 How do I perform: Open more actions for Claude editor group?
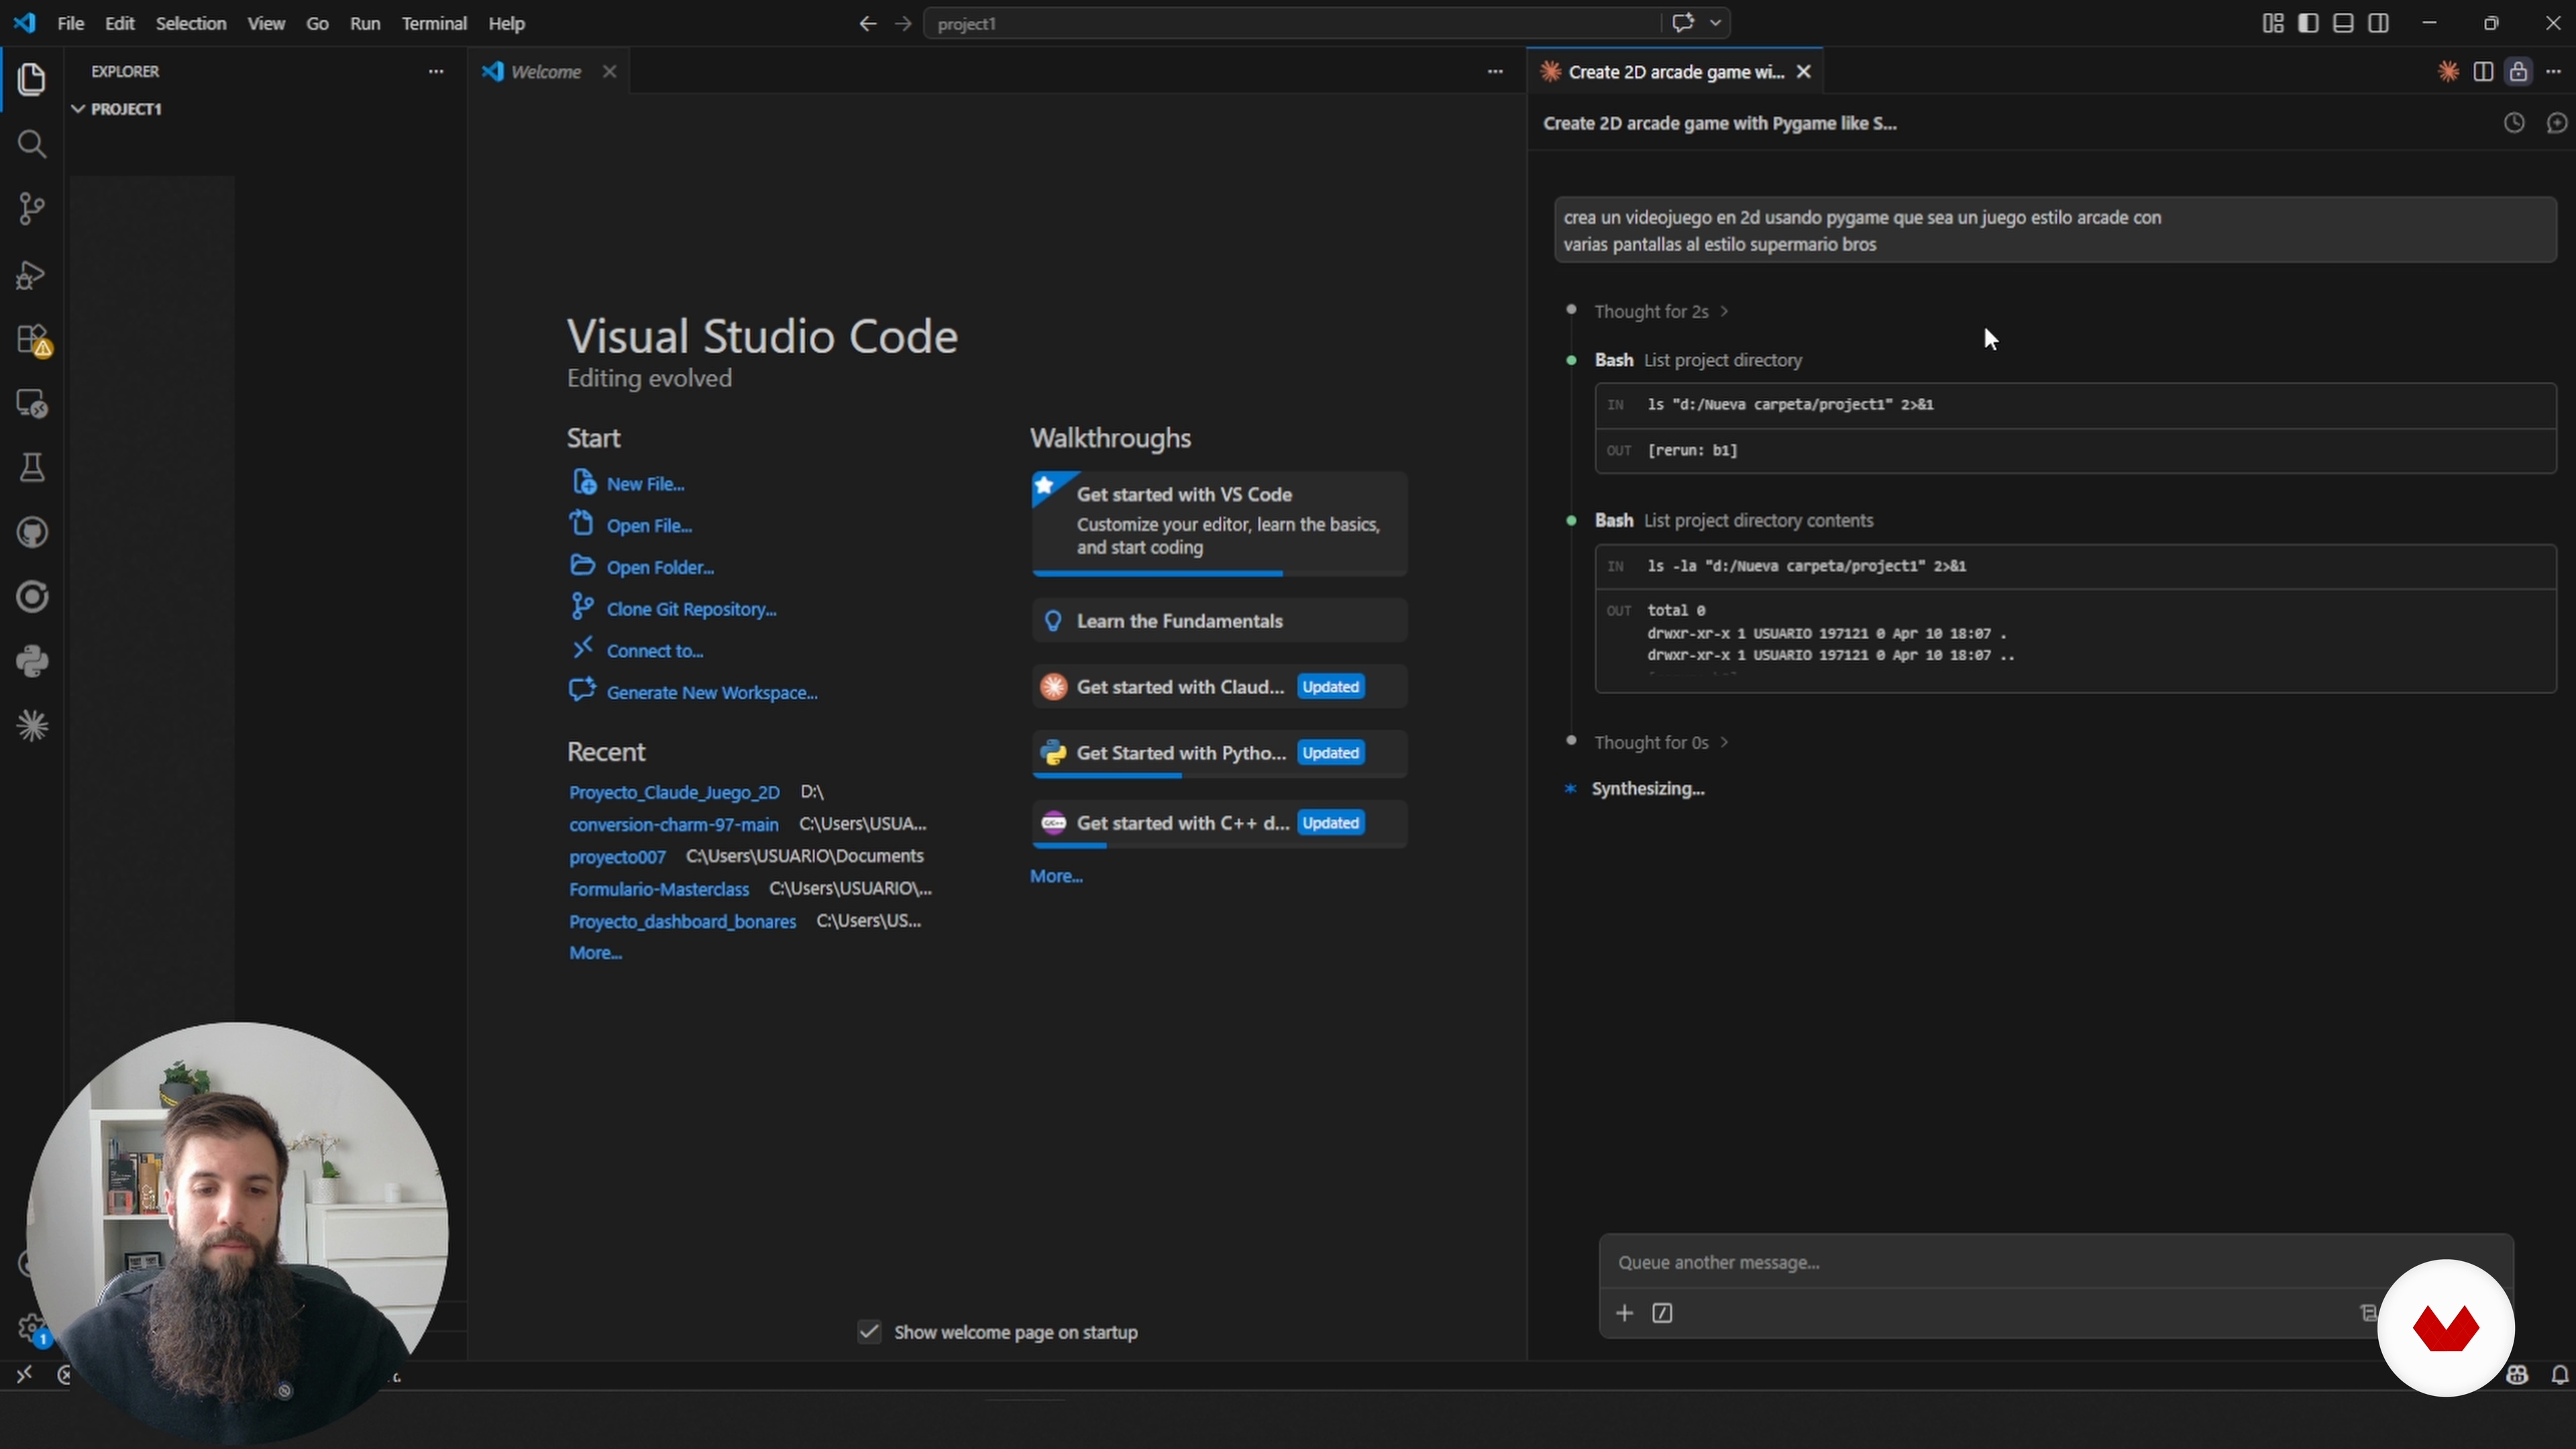point(2553,71)
